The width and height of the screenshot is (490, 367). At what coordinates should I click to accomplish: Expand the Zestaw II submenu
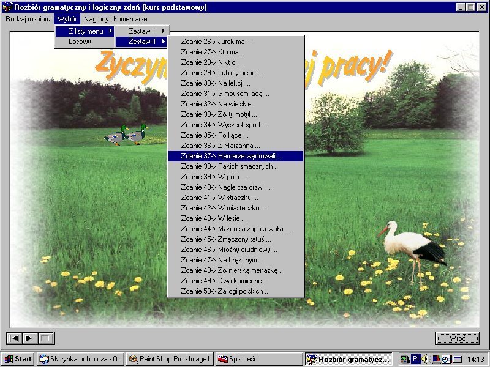146,42
